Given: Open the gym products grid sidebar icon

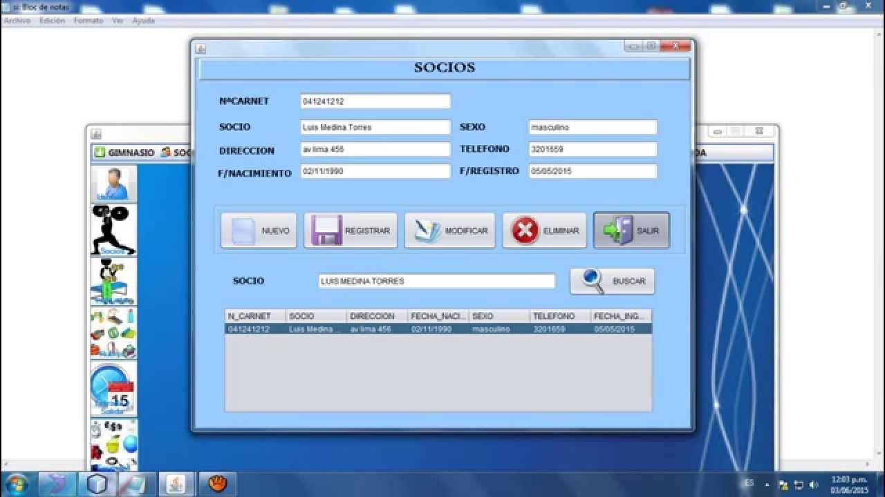Looking at the screenshot, I should [x=113, y=333].
